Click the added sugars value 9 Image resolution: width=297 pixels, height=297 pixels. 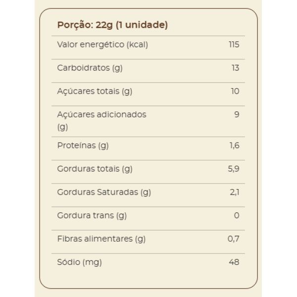(237, 114)
